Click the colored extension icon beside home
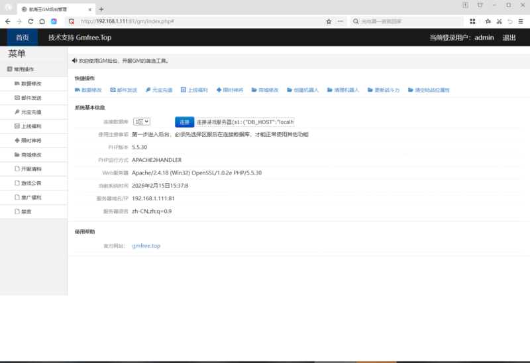Viewport: 530px width, 363px height. click(54, 21)
